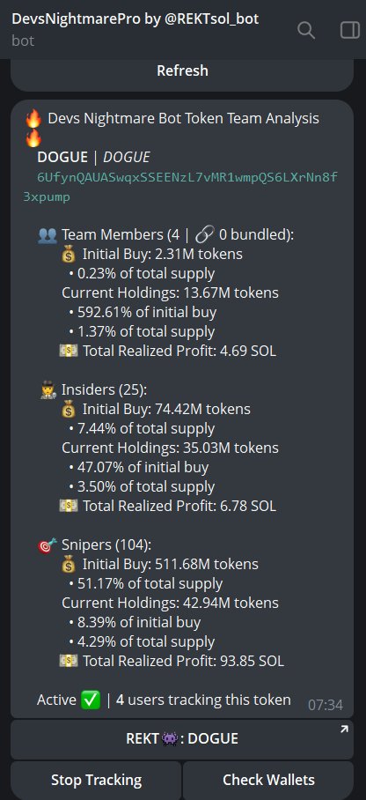The width and height of the screenshot is (366, 800).
Task: Click the bold DOGUE token name
Action: click(x=62, y=158)
